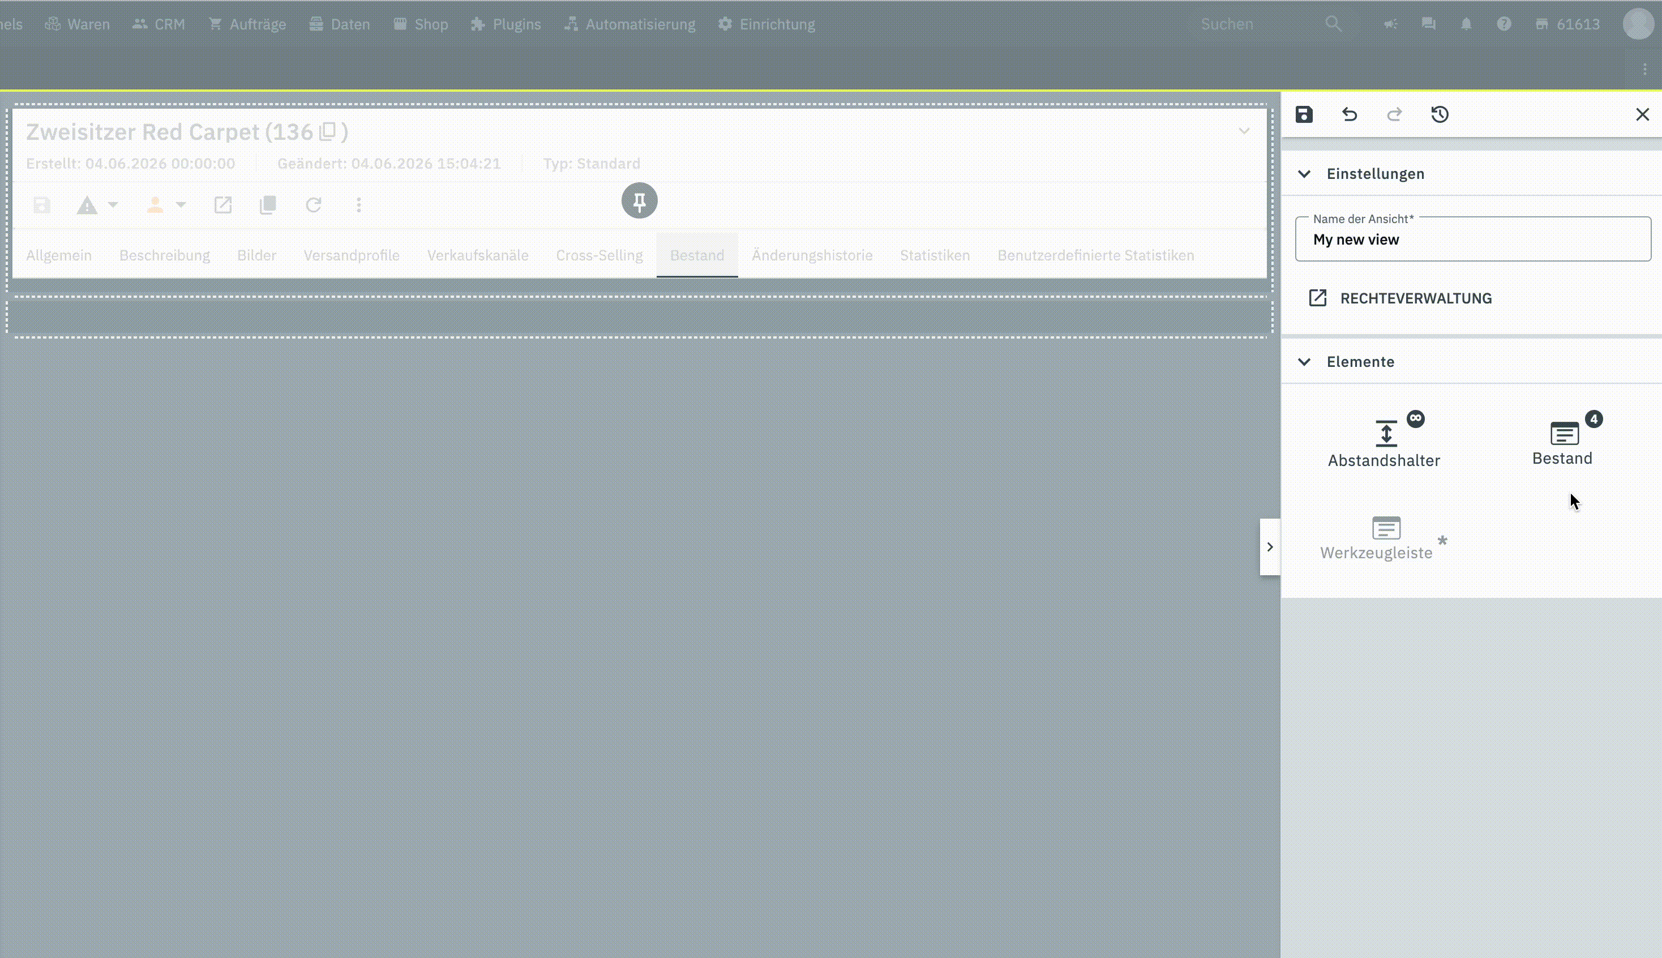This screenshot has height=958, width=1662.
Task: Expand the item header chevron
Action: (x=1244, y=131)
